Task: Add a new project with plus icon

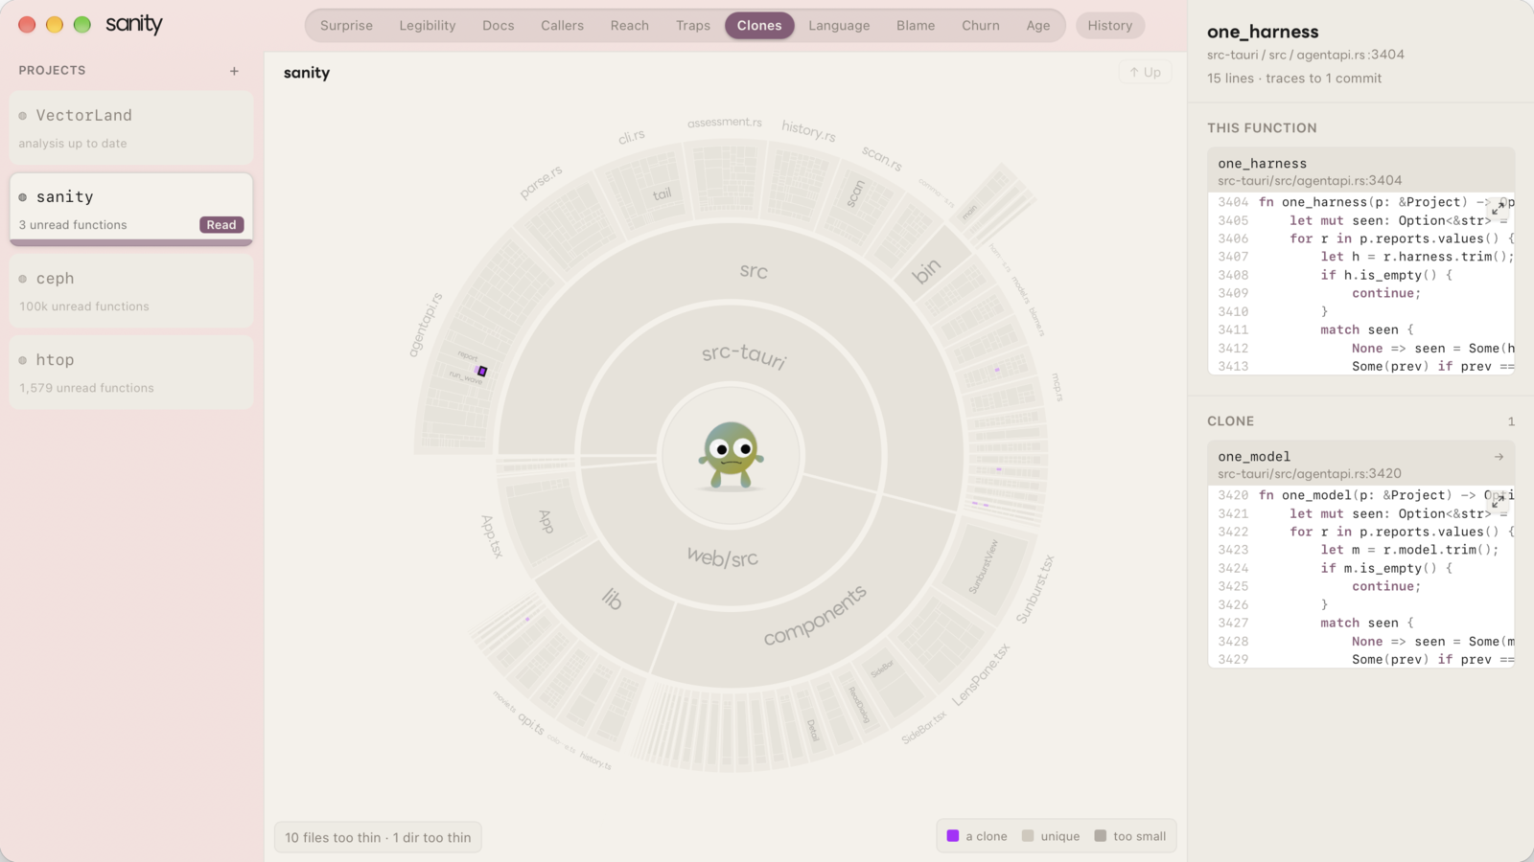Action: tap(234, 71)
